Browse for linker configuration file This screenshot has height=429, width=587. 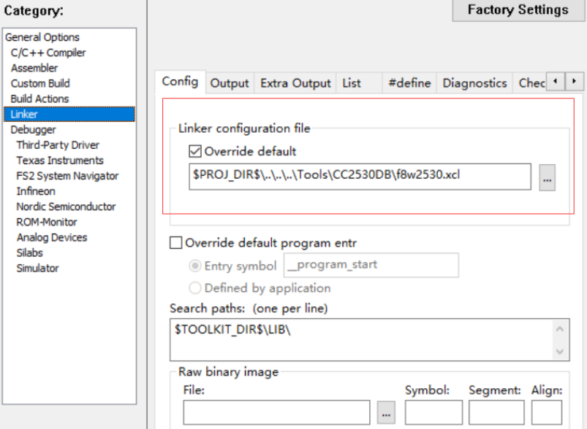coord(547,178)
